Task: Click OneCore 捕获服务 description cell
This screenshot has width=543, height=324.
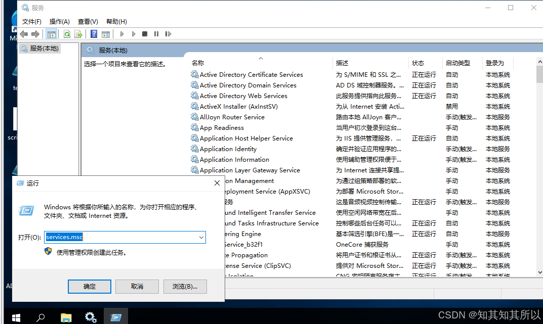Action: 362,245
